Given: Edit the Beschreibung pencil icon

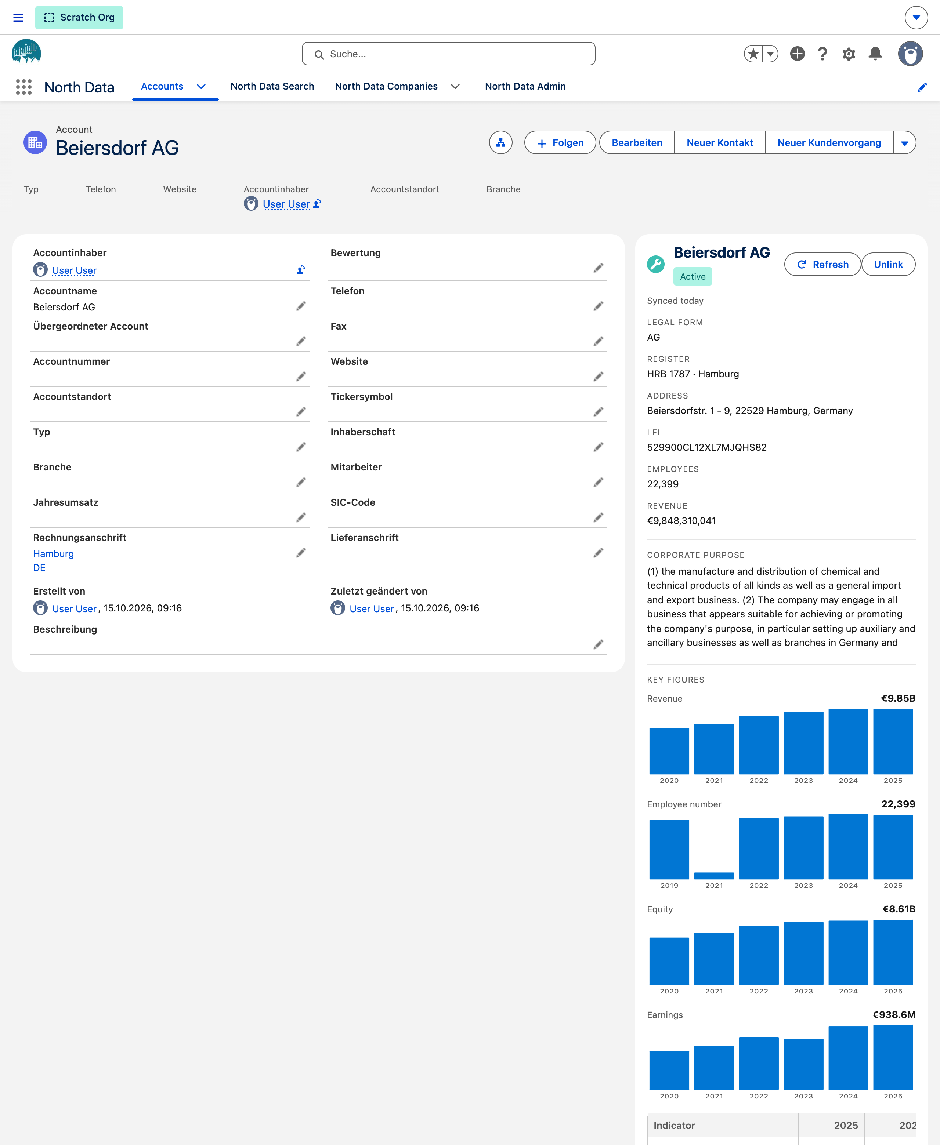Looking at the screenshot, I should click(598, 644).
